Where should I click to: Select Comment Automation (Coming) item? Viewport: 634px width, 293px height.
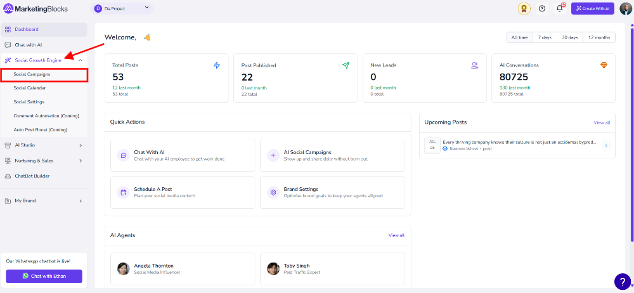46,116
